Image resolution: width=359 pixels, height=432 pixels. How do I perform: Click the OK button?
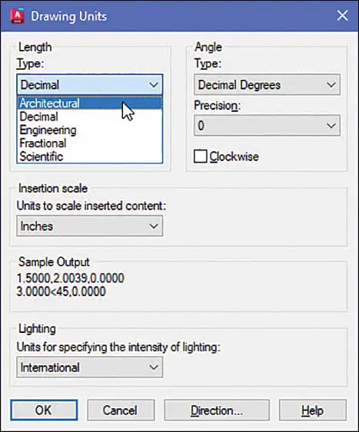point(44,411)
